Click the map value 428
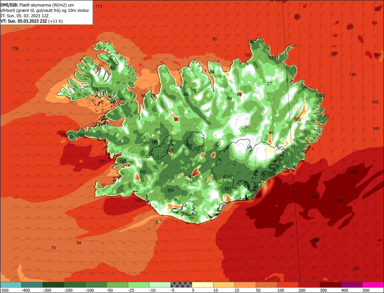 (259, 195)
